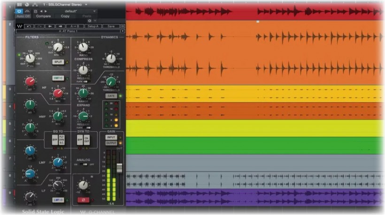Click the automation curve icon beside power
The height and width of the screenshot is (215, 385).
(27, 11)
